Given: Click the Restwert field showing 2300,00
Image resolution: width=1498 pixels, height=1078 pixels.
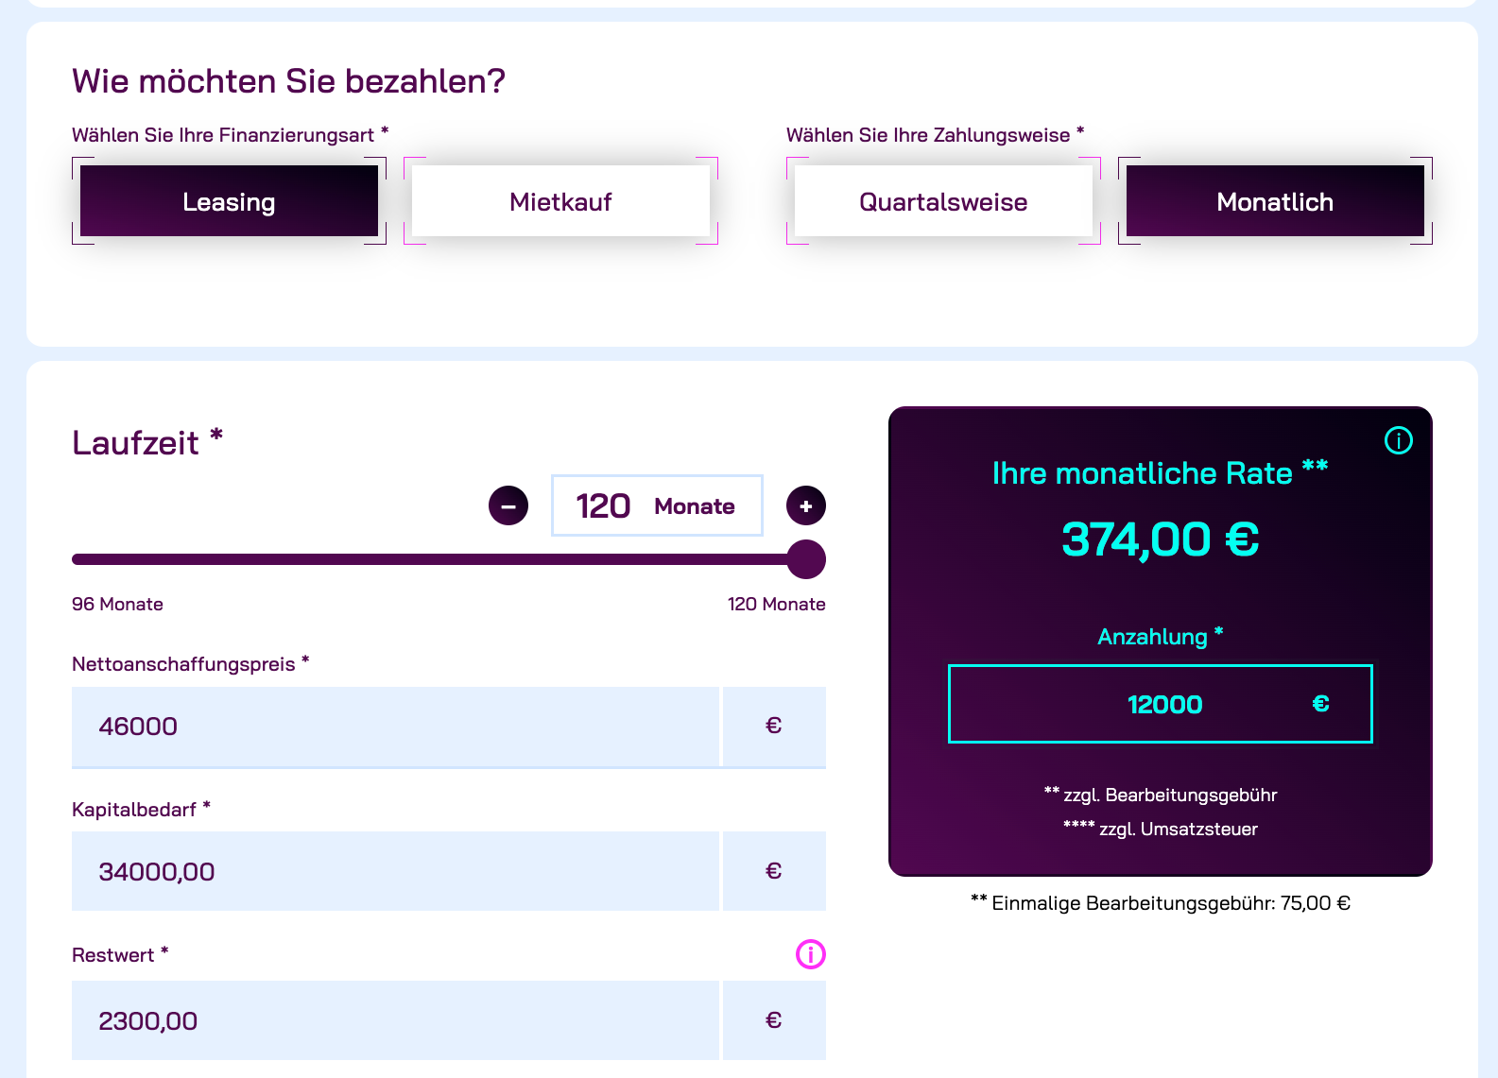Looking at the screenshot, I should point(395,1020).
